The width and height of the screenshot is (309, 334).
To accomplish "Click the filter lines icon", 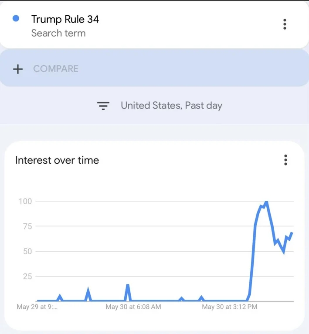I will [x=103, y=106].
